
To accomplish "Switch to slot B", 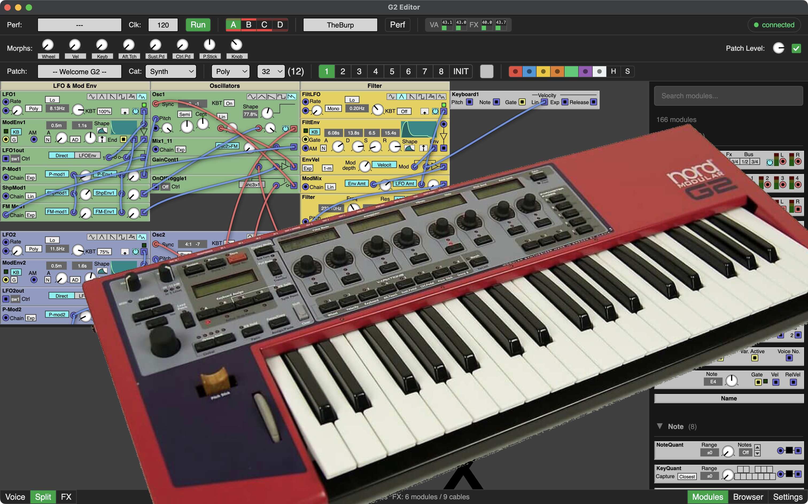I will point(248,25).
